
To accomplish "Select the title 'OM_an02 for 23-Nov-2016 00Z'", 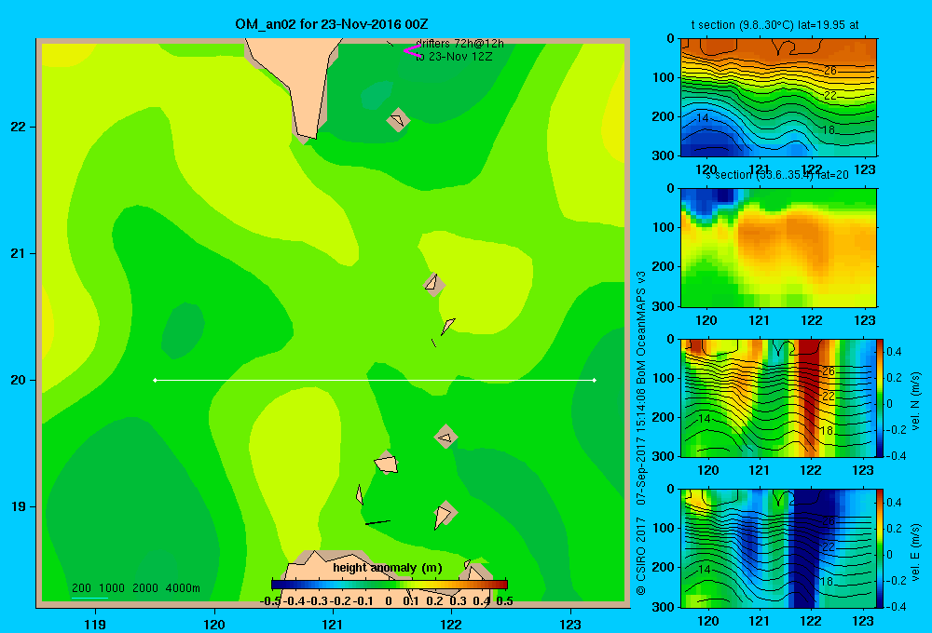I will click(332, 24).
